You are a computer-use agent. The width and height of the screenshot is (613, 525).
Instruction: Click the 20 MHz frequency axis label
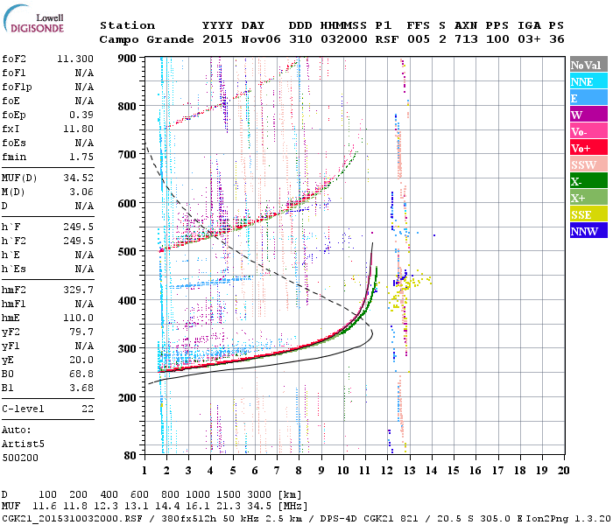(563, 471)
